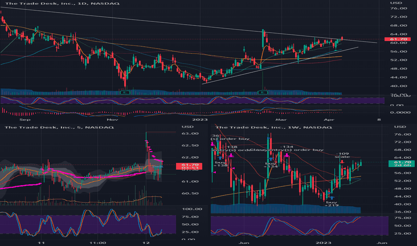Click the 2023 label on weekly time axis
Viewport: 417px width, 246px height.
[x=323, y=242]
